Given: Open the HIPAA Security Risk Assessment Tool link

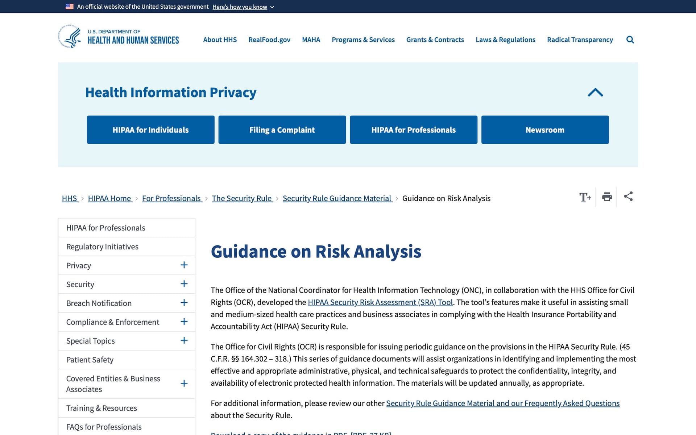Looking at the screenshot, I should point(380,302).
